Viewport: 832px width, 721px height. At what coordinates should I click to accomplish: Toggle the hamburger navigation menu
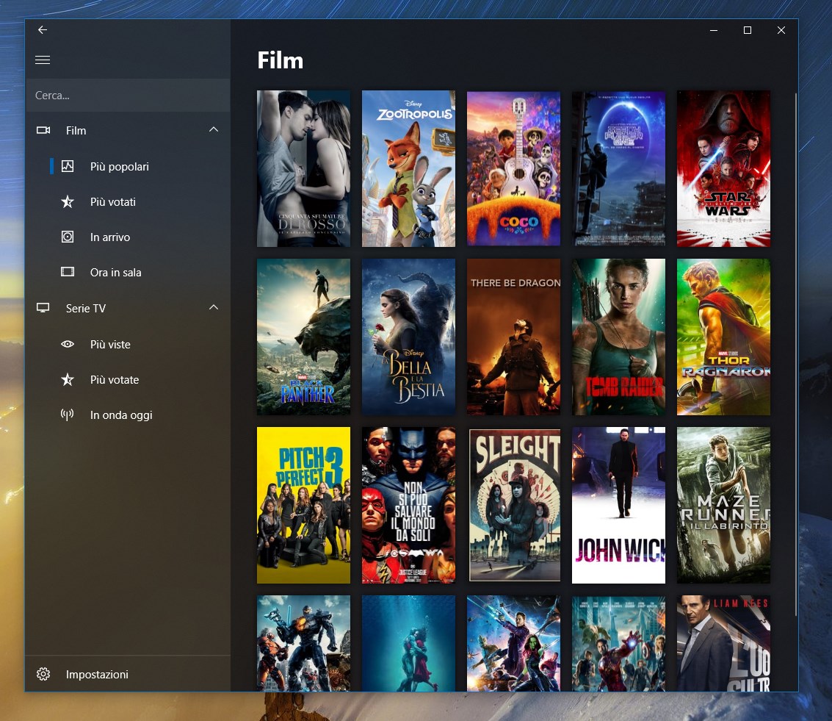coord(43,60)
